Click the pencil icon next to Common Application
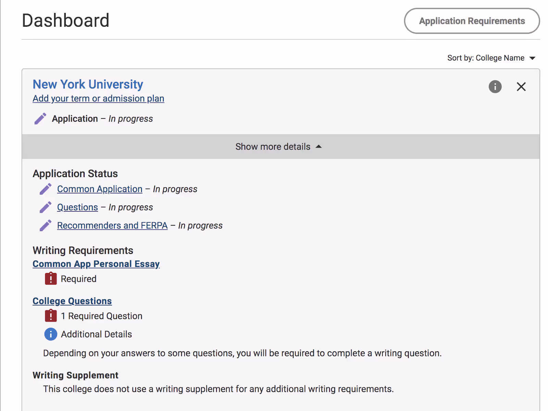548x411 pixels. point(46,189)
